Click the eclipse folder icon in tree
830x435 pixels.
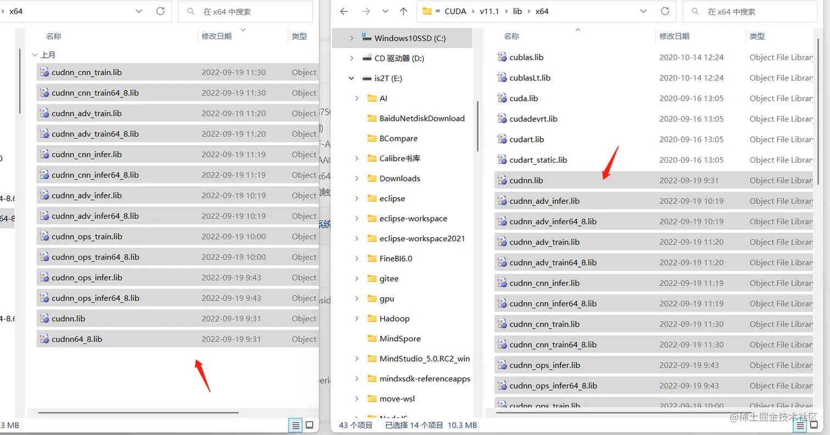click(372, 198)
